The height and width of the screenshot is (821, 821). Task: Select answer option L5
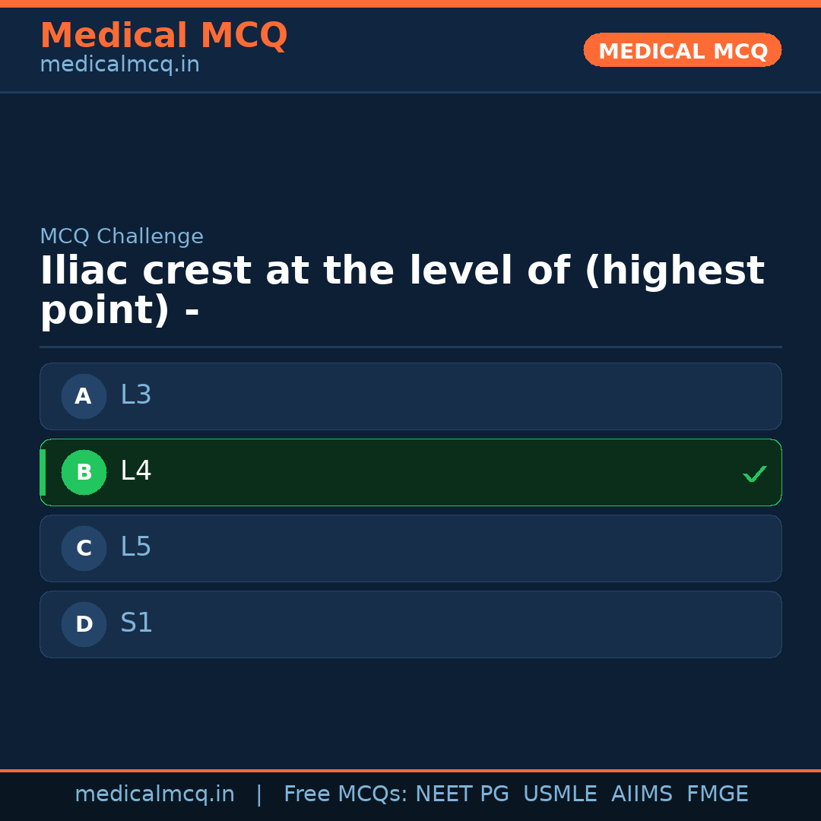410,548
